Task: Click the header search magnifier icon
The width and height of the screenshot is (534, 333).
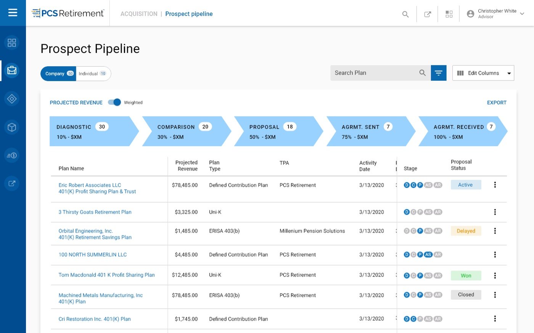Action: [405, 14]
